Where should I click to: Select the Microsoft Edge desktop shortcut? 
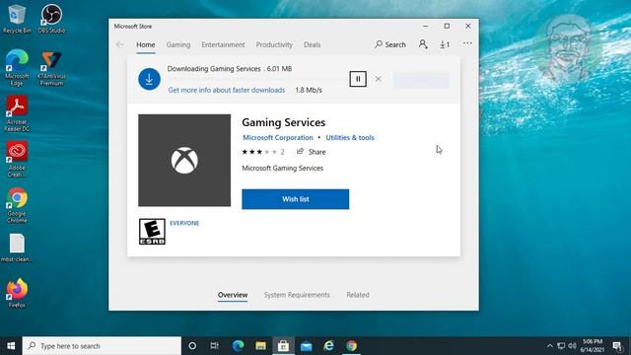(17, 67)
